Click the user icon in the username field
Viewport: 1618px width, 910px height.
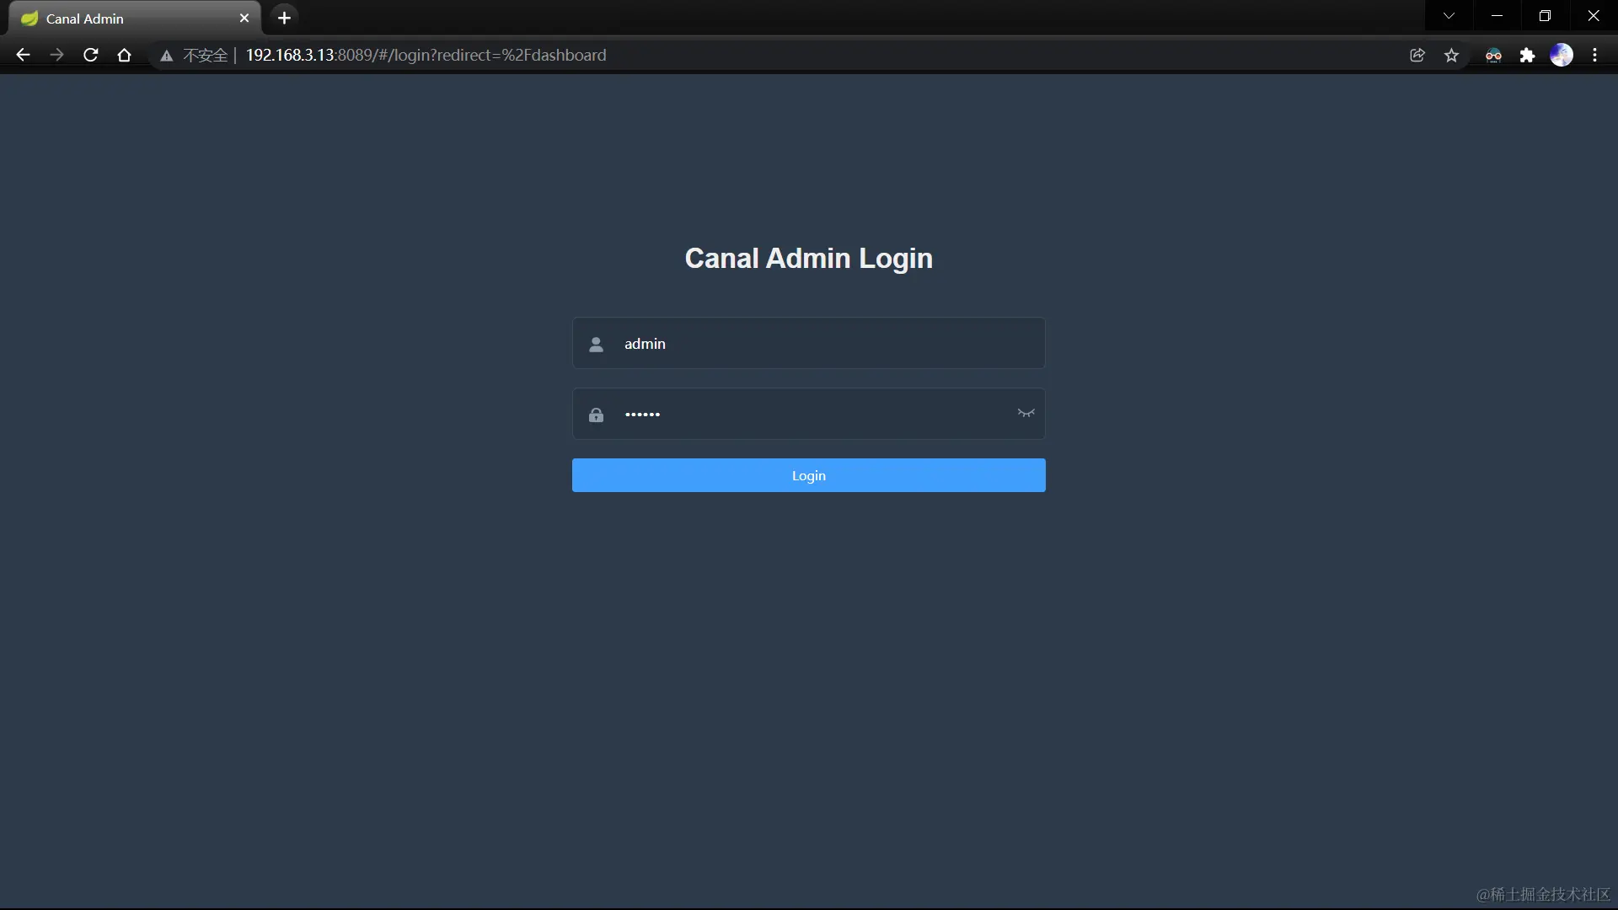pos(596,344)
